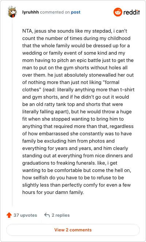146x242 pixels.
Task: Click the "commented on" label
Action: pyautogui.click(x=55, y=12)
